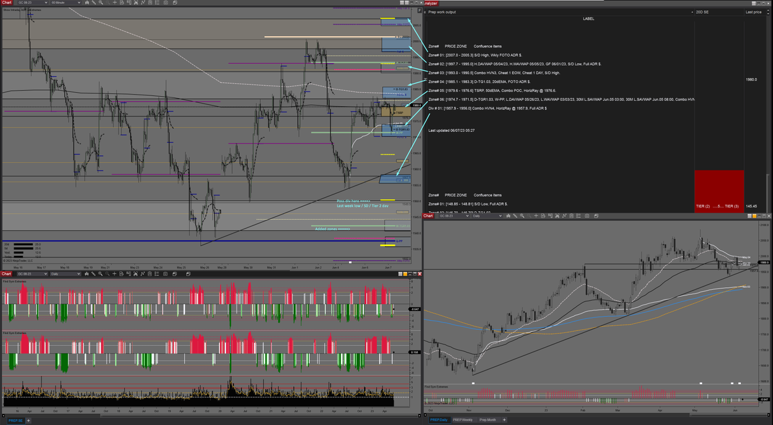The height and width of the screenshot is (425, 773).
Task: Open drawing tools on right-side Daily chart
Action: [x=515, y=215]
